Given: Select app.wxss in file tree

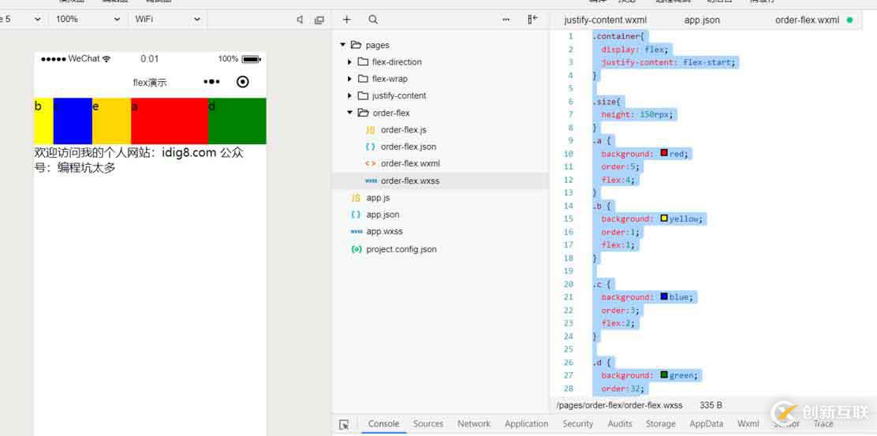Looking at the screenshot, I should pos(440,232).
